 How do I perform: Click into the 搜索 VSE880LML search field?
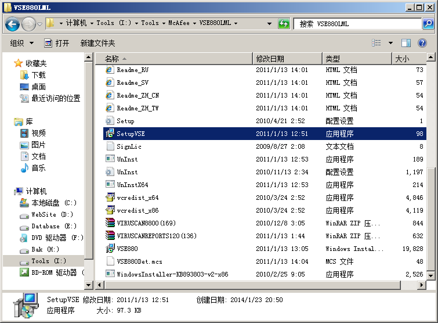pos(357,24)
